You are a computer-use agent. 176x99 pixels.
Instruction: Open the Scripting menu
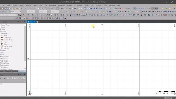(x=98, y=5)
